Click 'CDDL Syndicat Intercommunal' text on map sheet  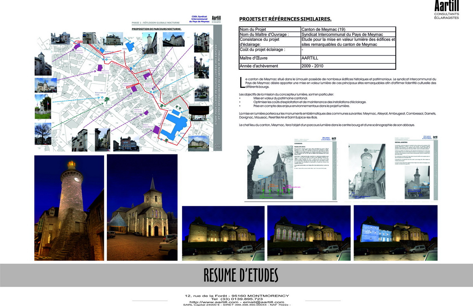pyautogui.click(x=199, y=19)
